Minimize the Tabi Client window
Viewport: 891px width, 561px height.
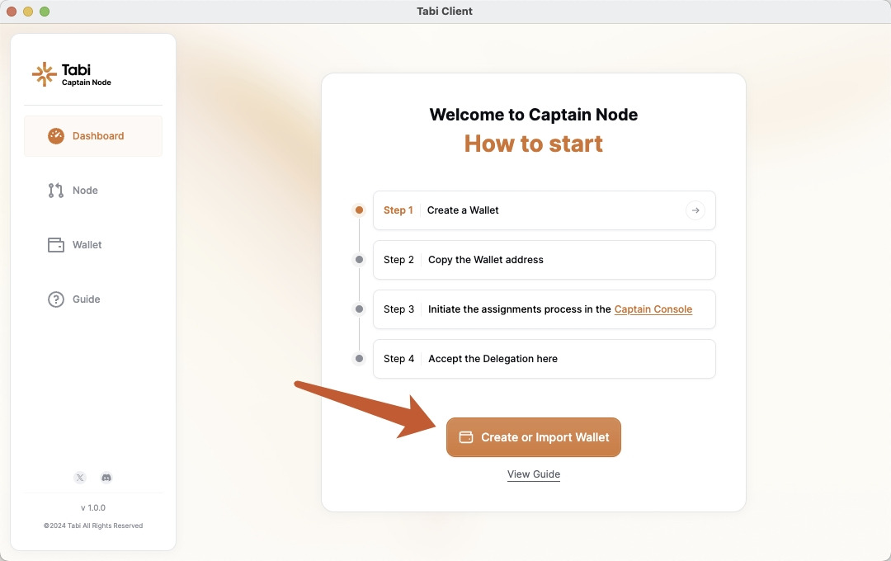coord(28,12)
